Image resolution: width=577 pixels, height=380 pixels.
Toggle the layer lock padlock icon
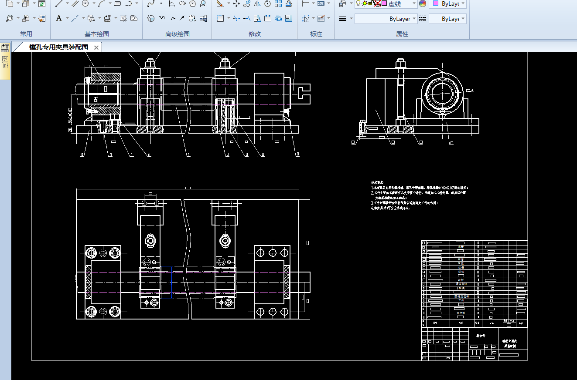[x=370, y=4]
